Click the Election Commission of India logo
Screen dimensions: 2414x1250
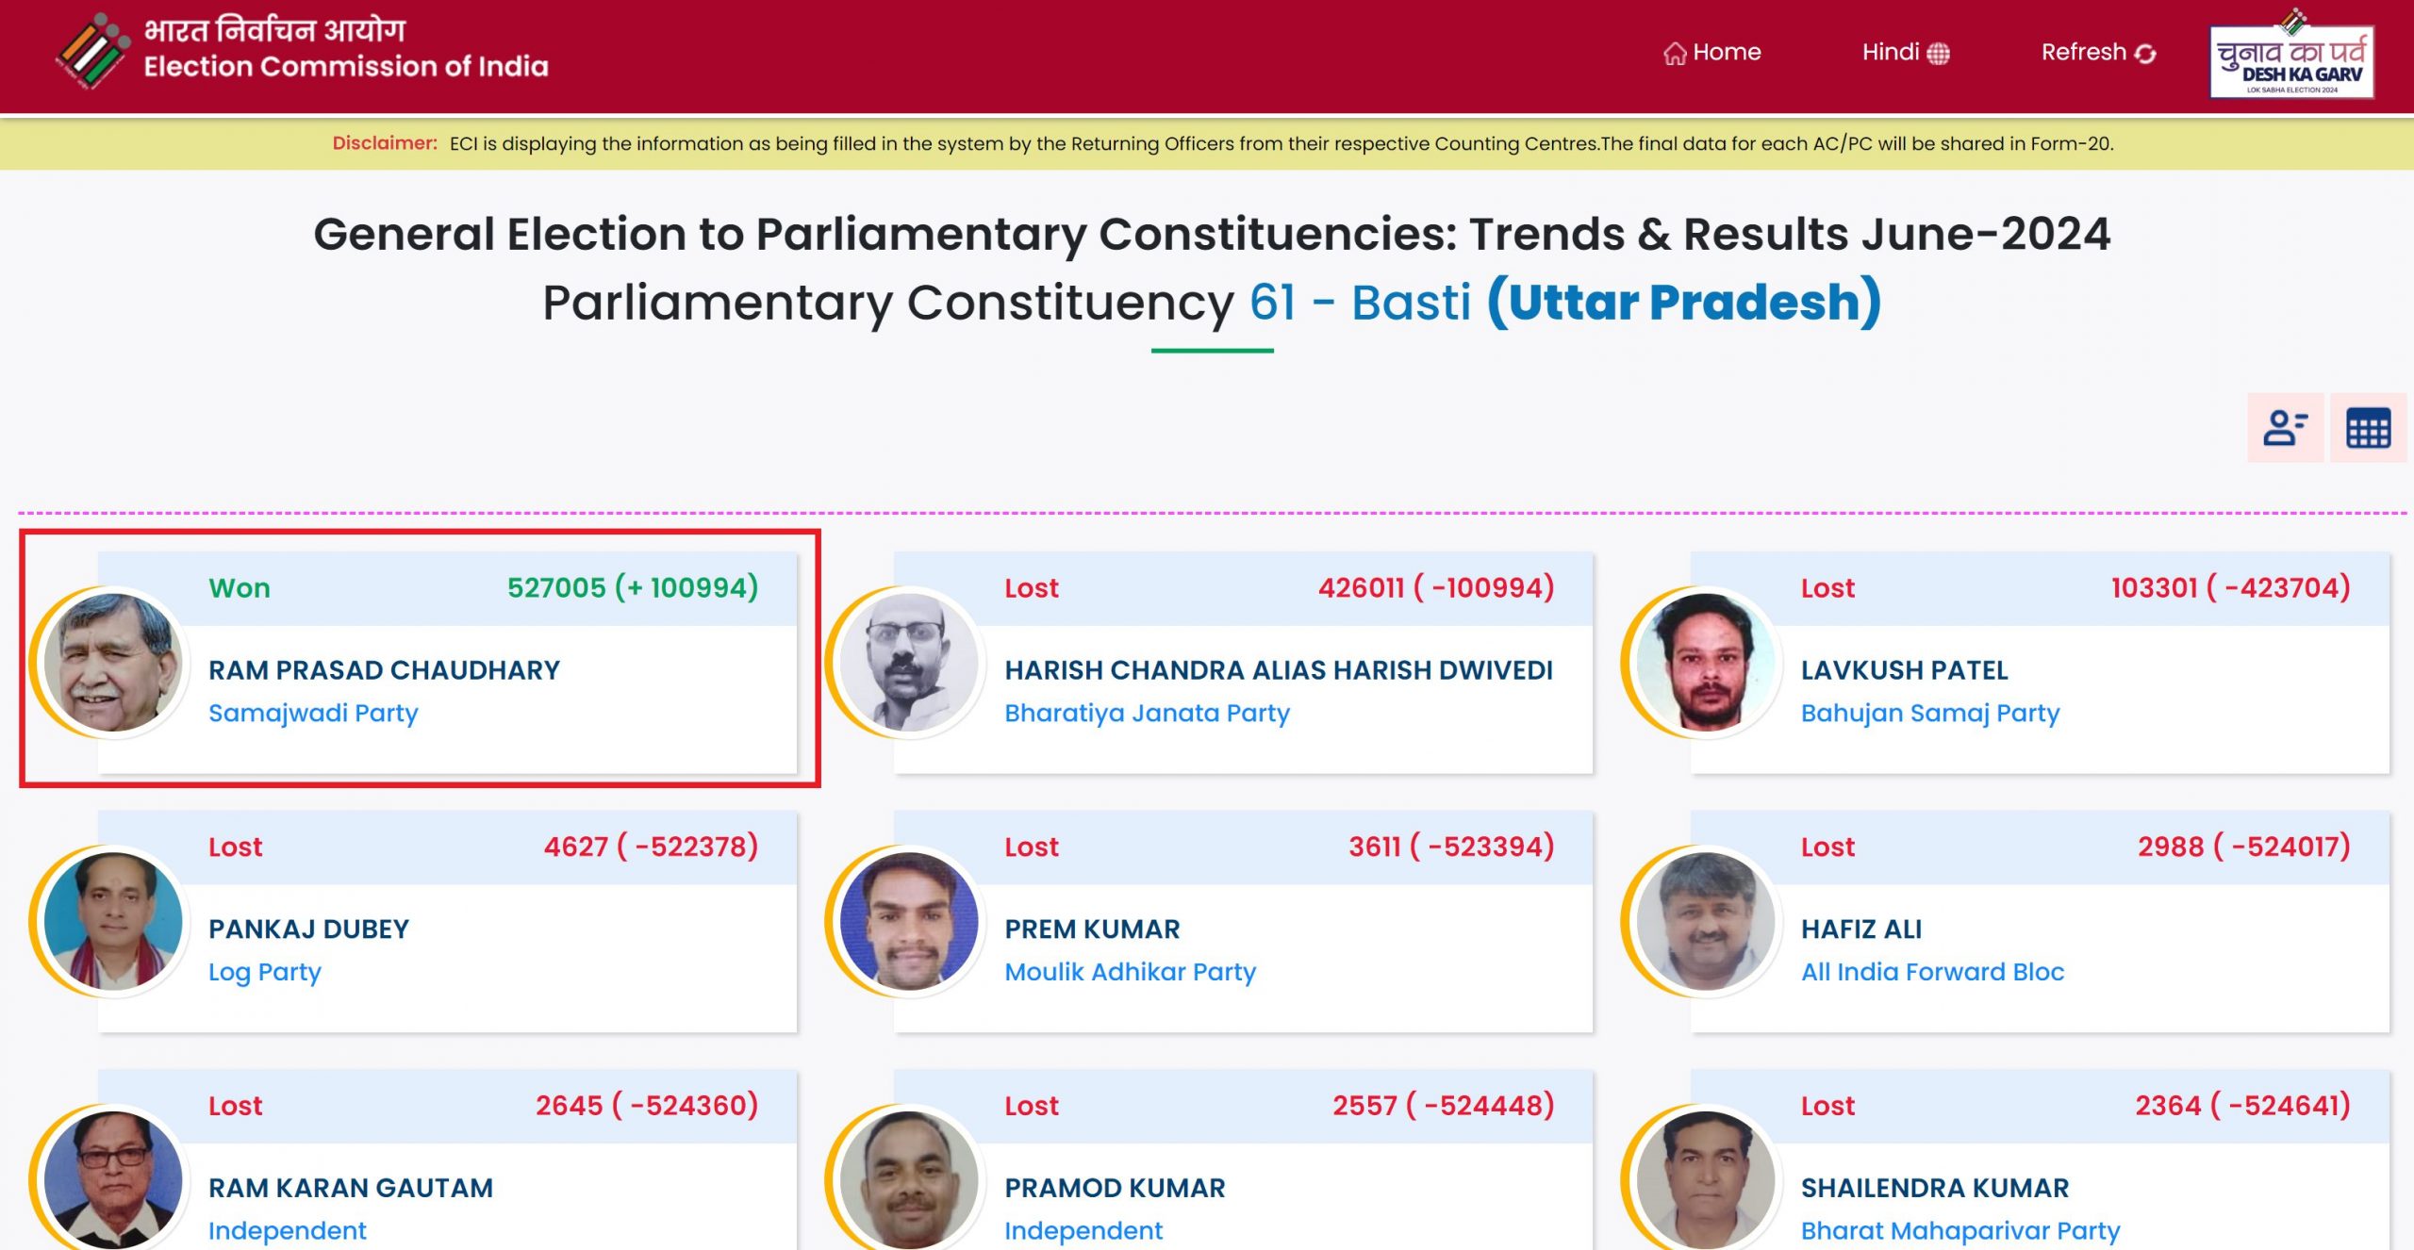click(x=92, y=52)
